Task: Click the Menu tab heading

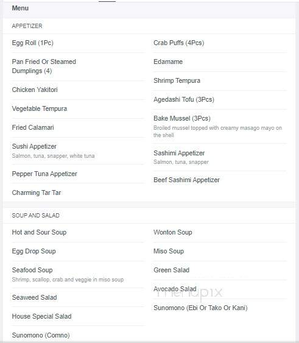Action: tap(20, 8)
